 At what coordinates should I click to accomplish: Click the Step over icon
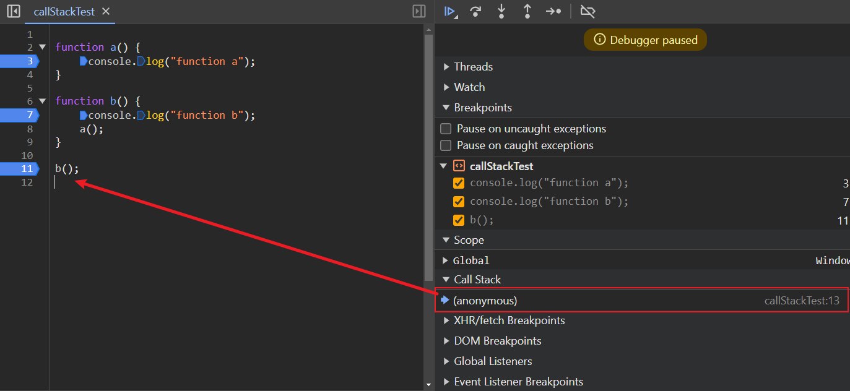475,11
